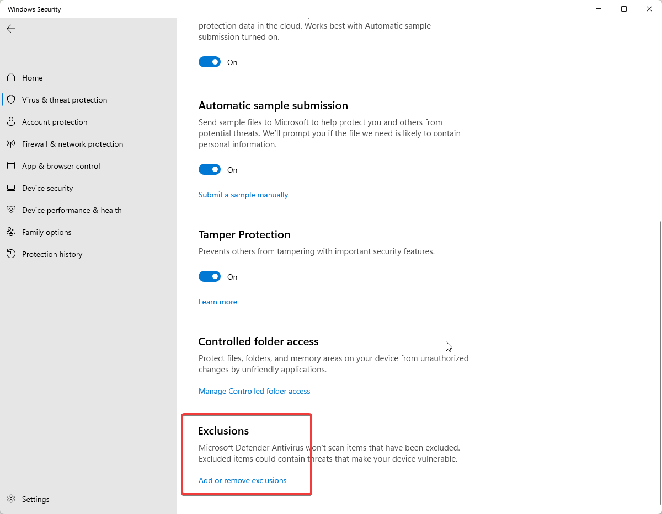662x514 pixels.
Task: Click Submit a sample manually link
Action: click(243, 195)
